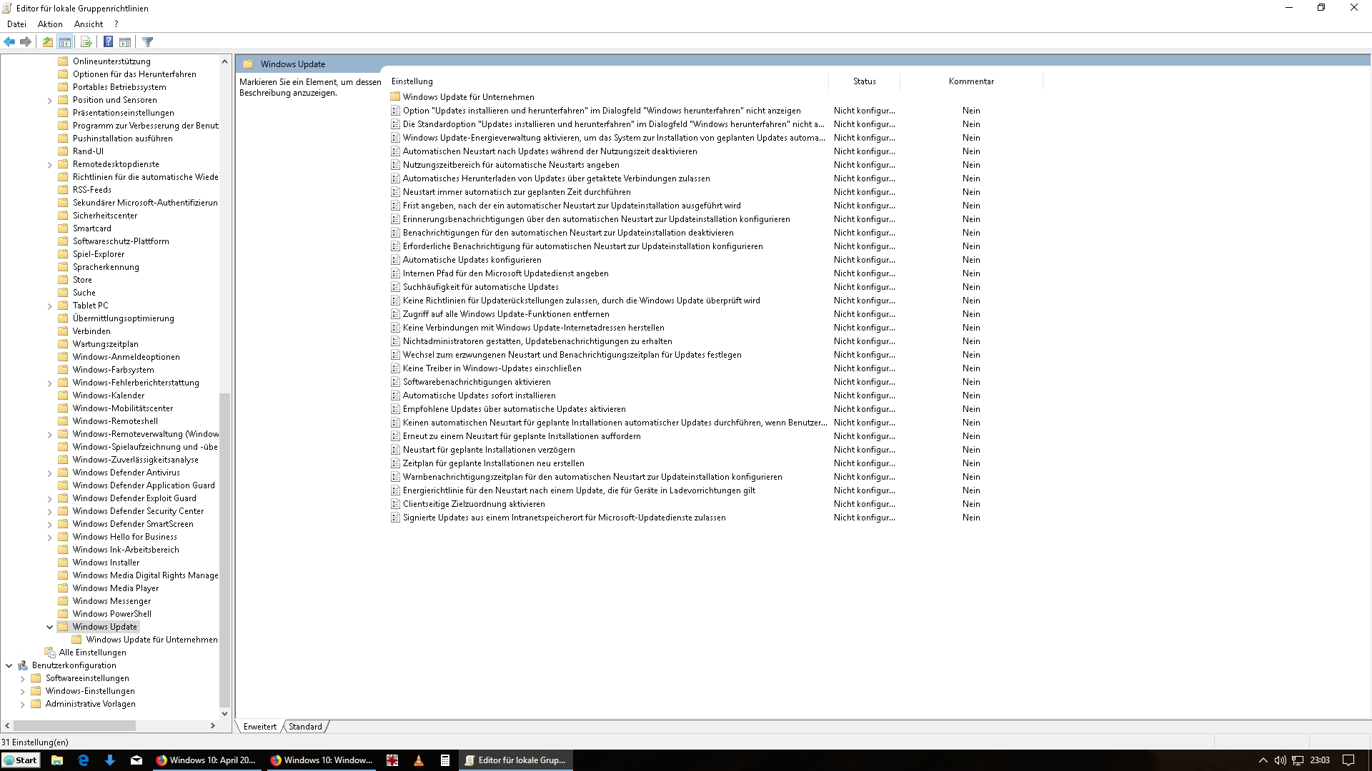The width and height of the screenshot is (1372, 771).
Task: Click the Export list toolbar icon
Action: point(86,42)
